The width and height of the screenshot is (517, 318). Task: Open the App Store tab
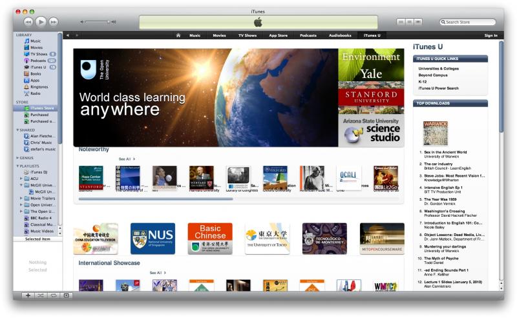pyautogui.click(x=278, y=35)
